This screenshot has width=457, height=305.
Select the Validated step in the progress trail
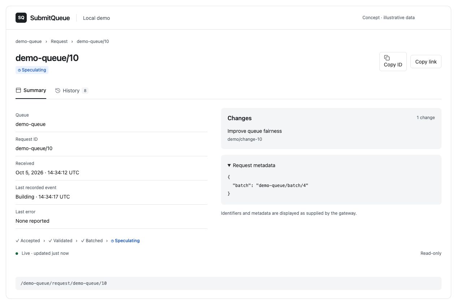pyautogui.click(x=60, y=241)
